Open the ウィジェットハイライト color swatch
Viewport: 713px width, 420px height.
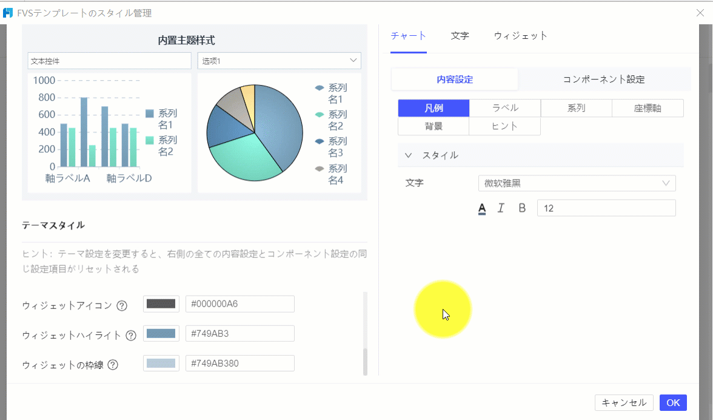tap(161, 334)
